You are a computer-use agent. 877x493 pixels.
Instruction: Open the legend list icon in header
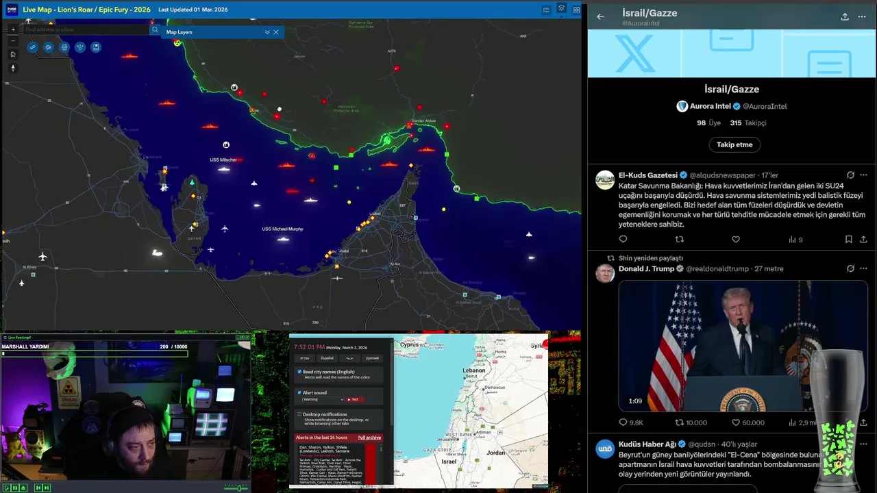click(546, 10)
